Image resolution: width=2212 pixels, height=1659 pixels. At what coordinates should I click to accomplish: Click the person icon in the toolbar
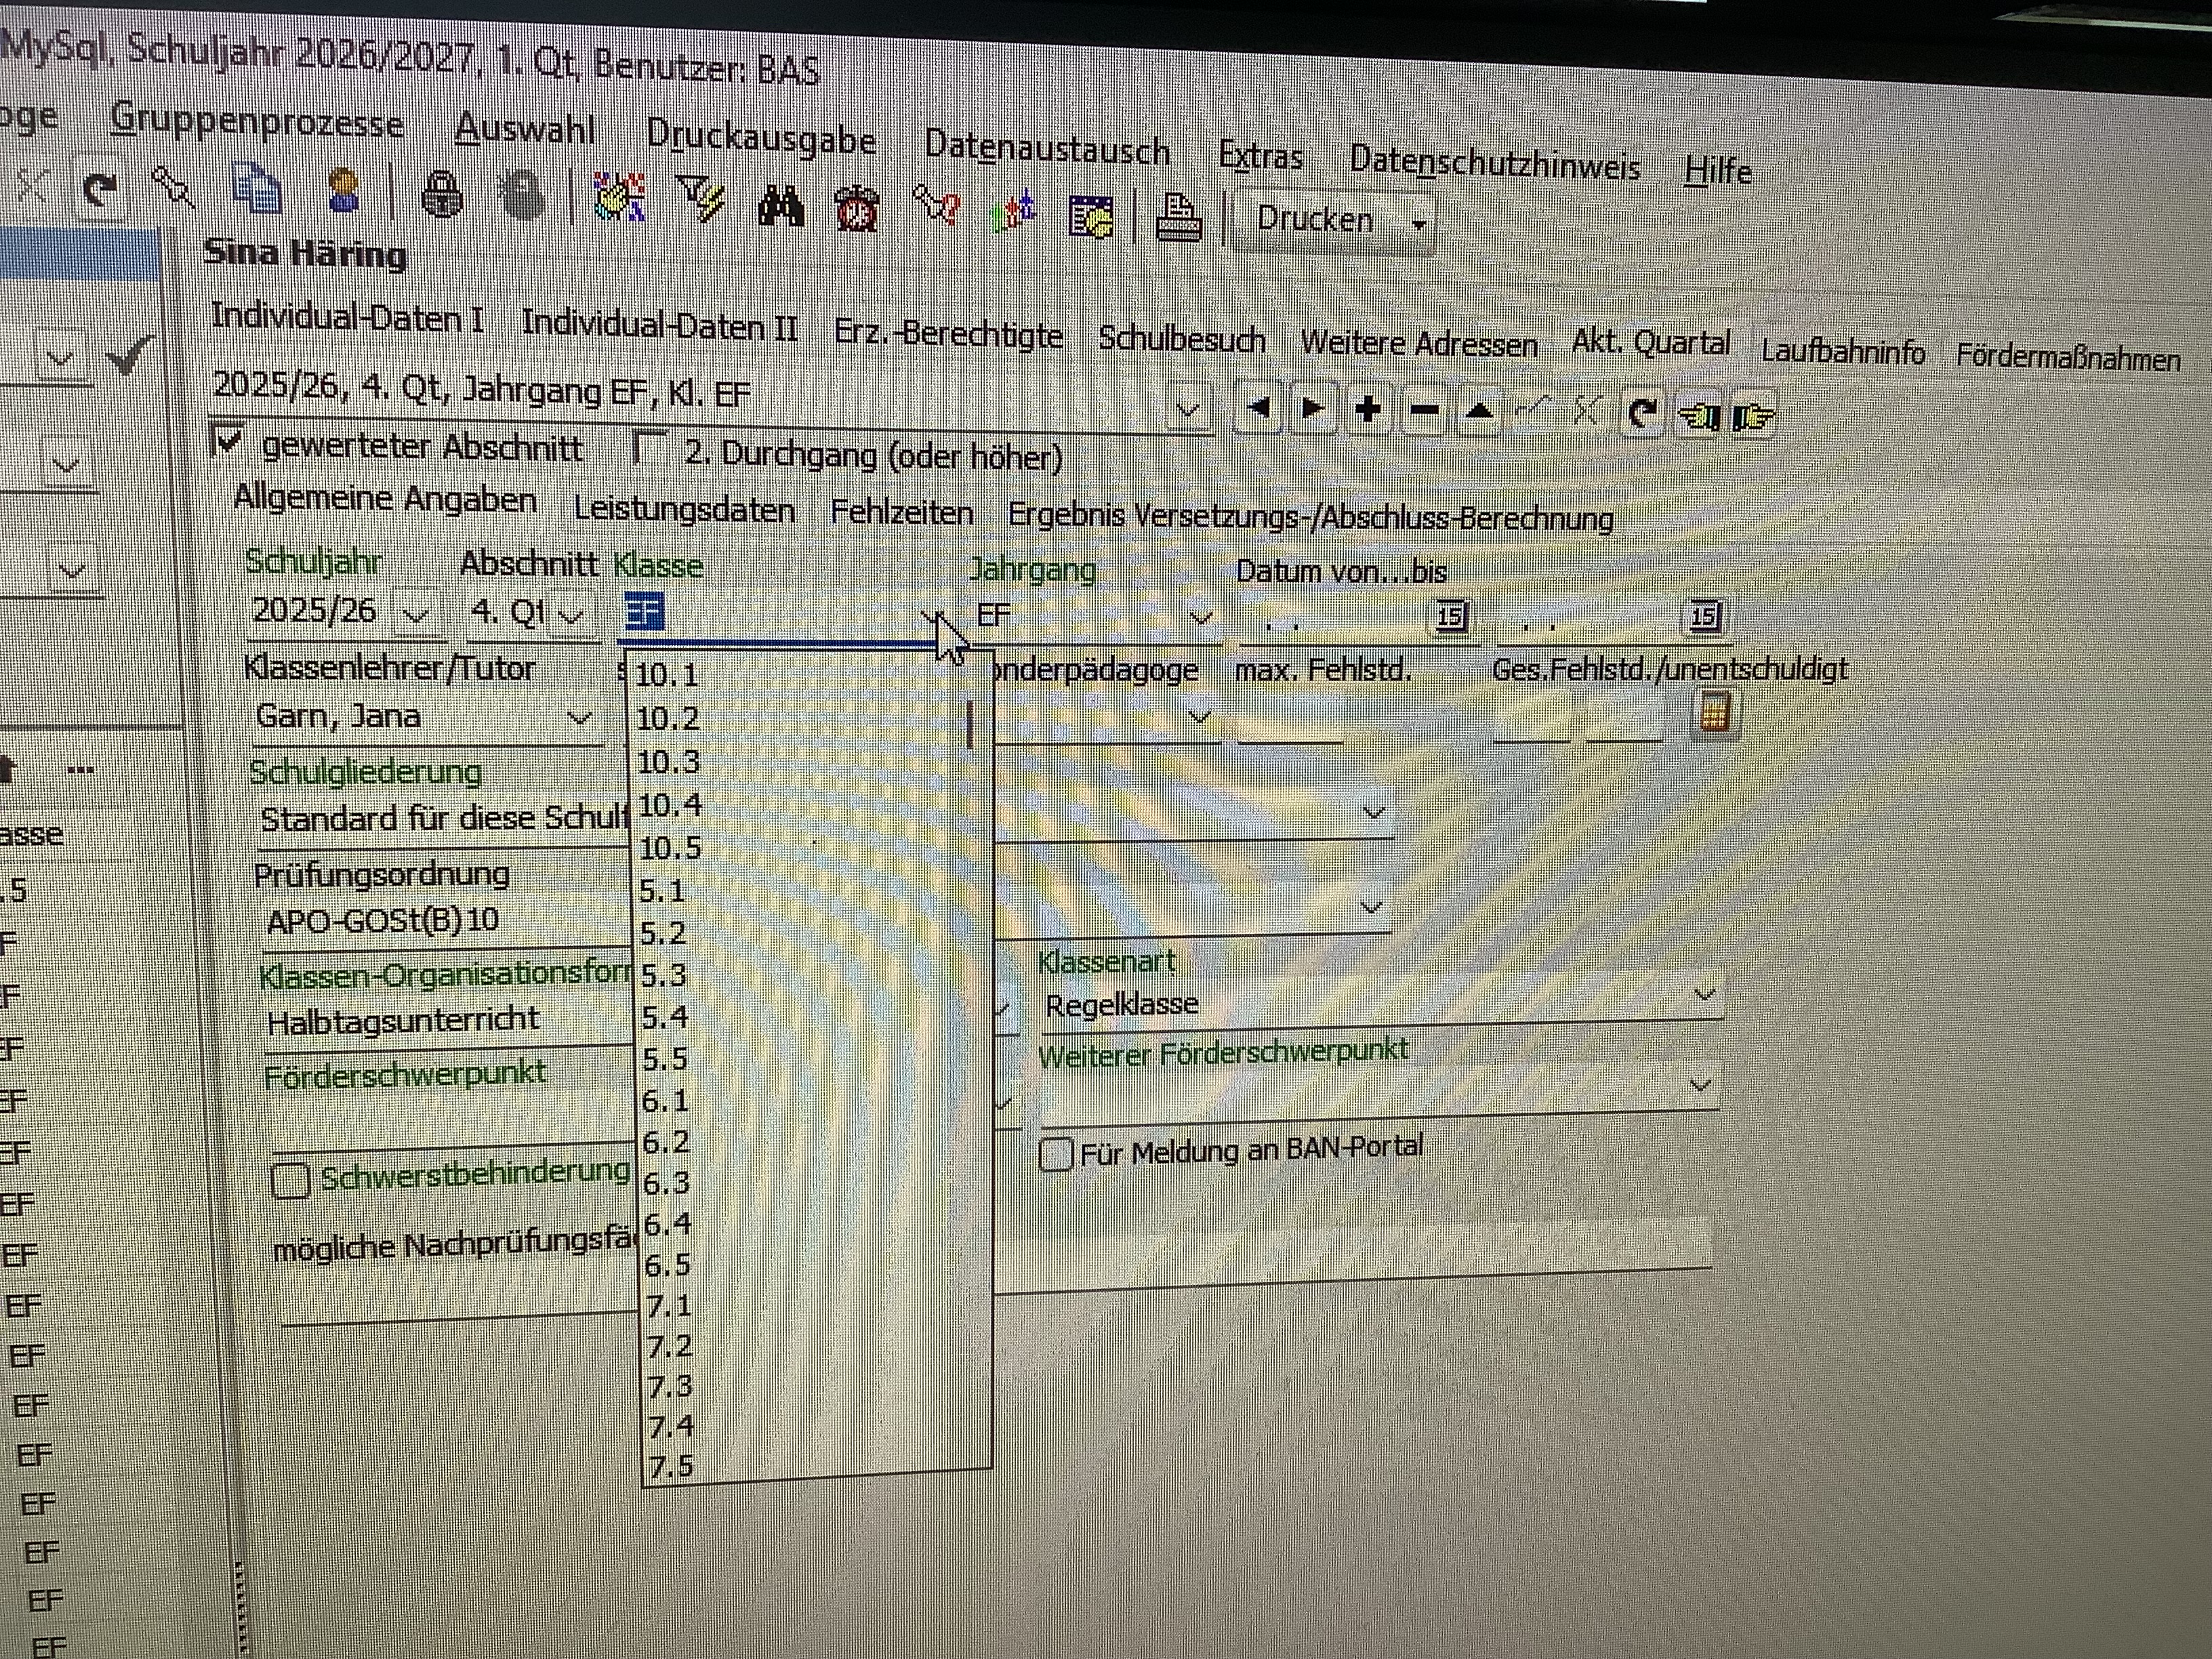click(344, 191)
